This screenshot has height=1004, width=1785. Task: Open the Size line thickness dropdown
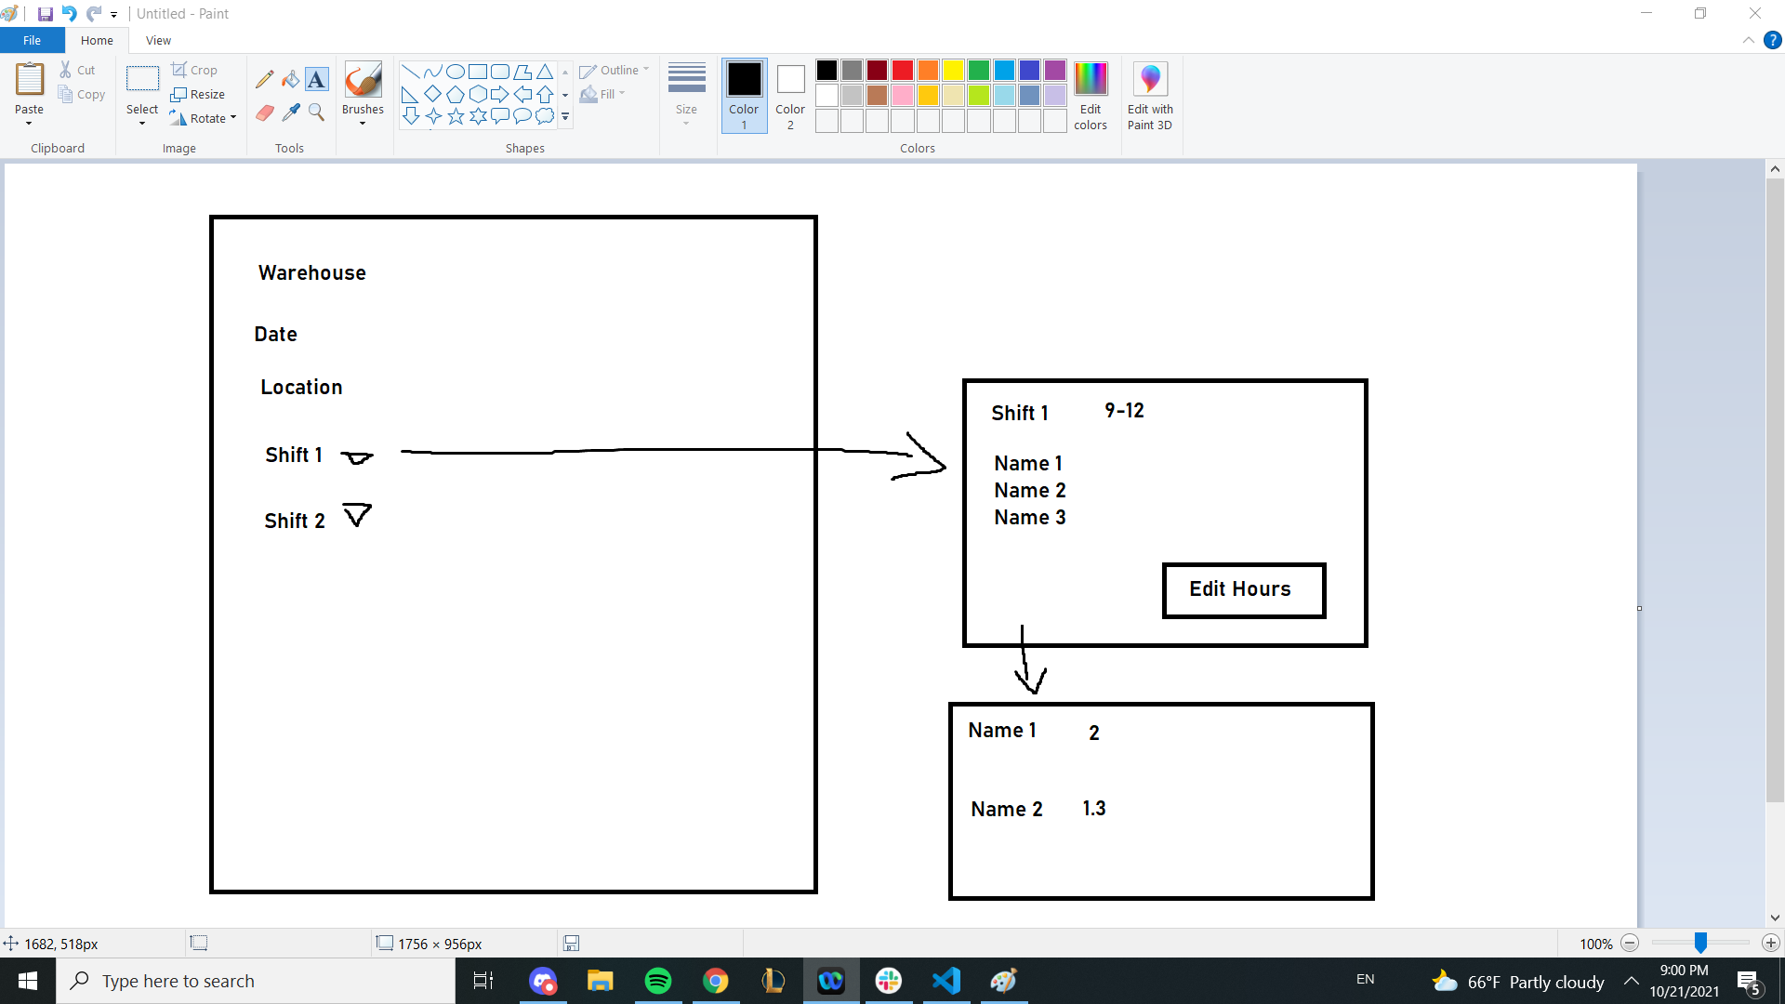[x=686, y=94]
